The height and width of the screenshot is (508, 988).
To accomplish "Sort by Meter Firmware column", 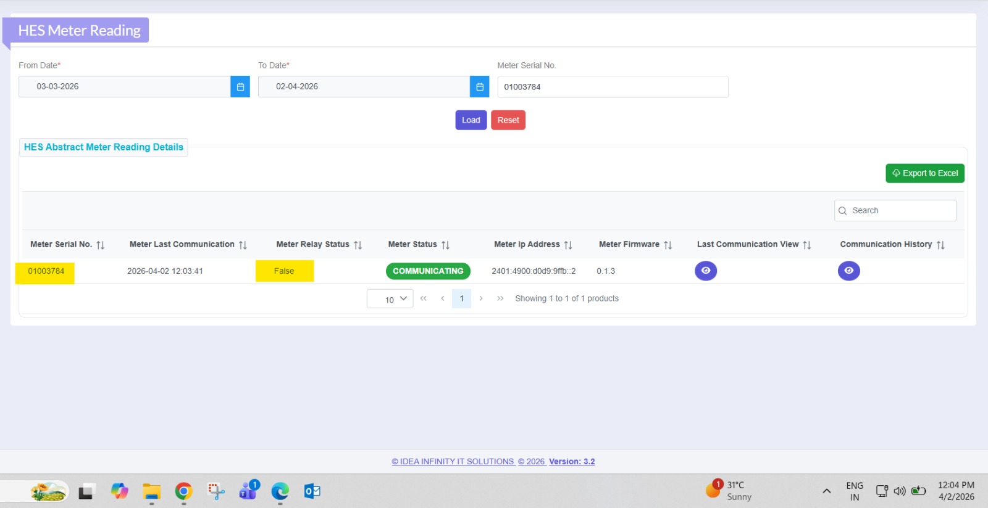I will (668, 245).
